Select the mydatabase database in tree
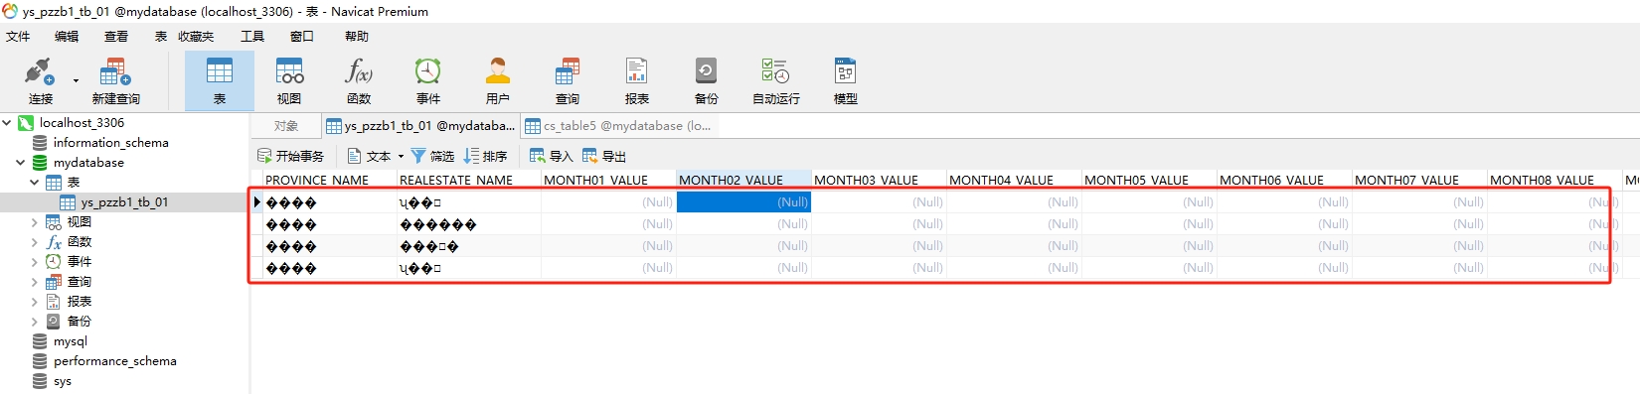The image size is (1640, 394). (x=88, y=163)
